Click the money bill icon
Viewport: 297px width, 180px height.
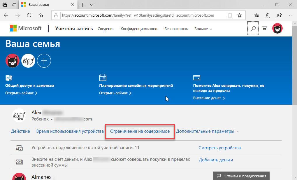(19, 162)
